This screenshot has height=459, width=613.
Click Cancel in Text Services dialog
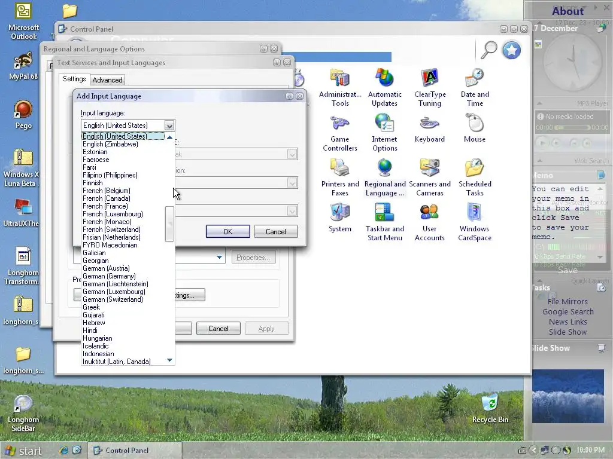218,329
